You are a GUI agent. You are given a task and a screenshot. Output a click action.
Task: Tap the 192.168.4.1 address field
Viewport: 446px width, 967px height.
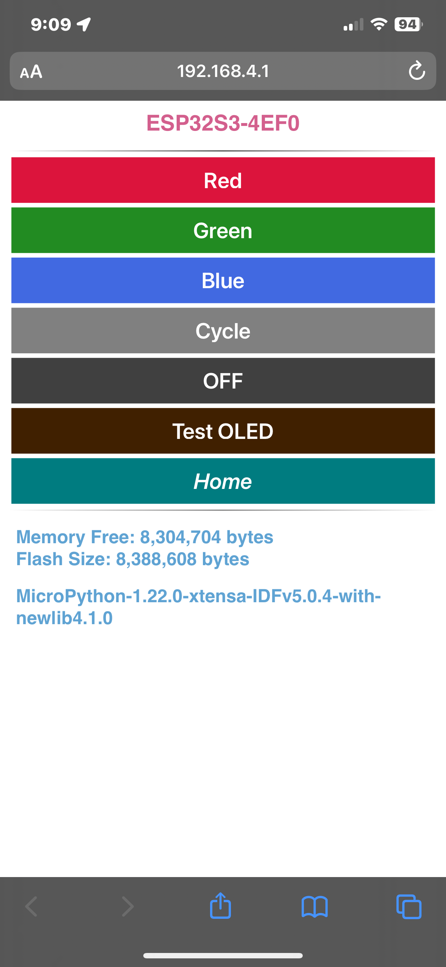[223, 71]
